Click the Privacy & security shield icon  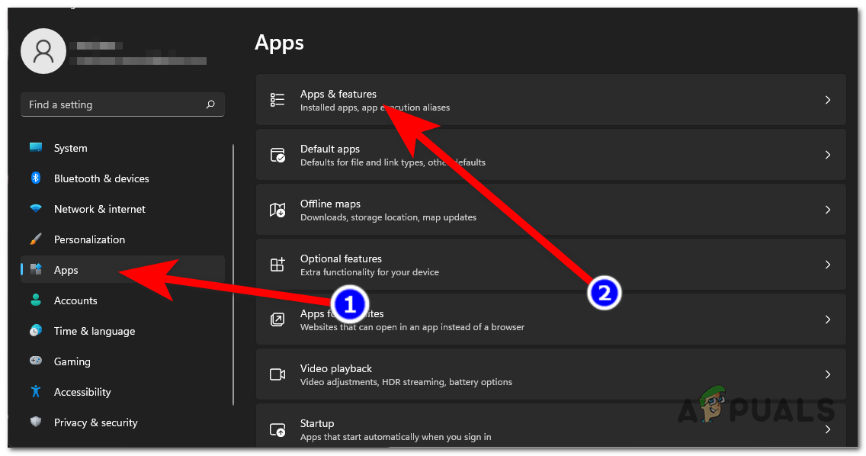pyautogui.click(x=36, y=422)
